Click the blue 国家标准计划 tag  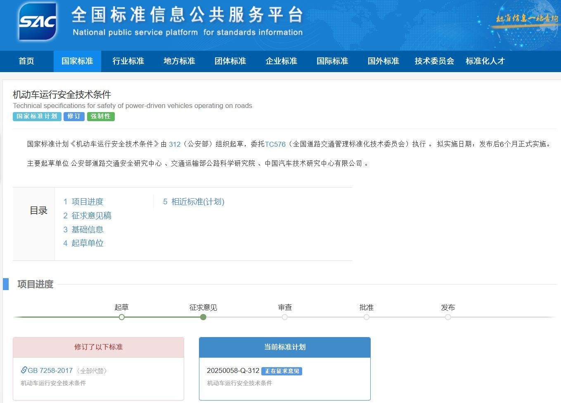pyautogui.click(x=37, y=116)
